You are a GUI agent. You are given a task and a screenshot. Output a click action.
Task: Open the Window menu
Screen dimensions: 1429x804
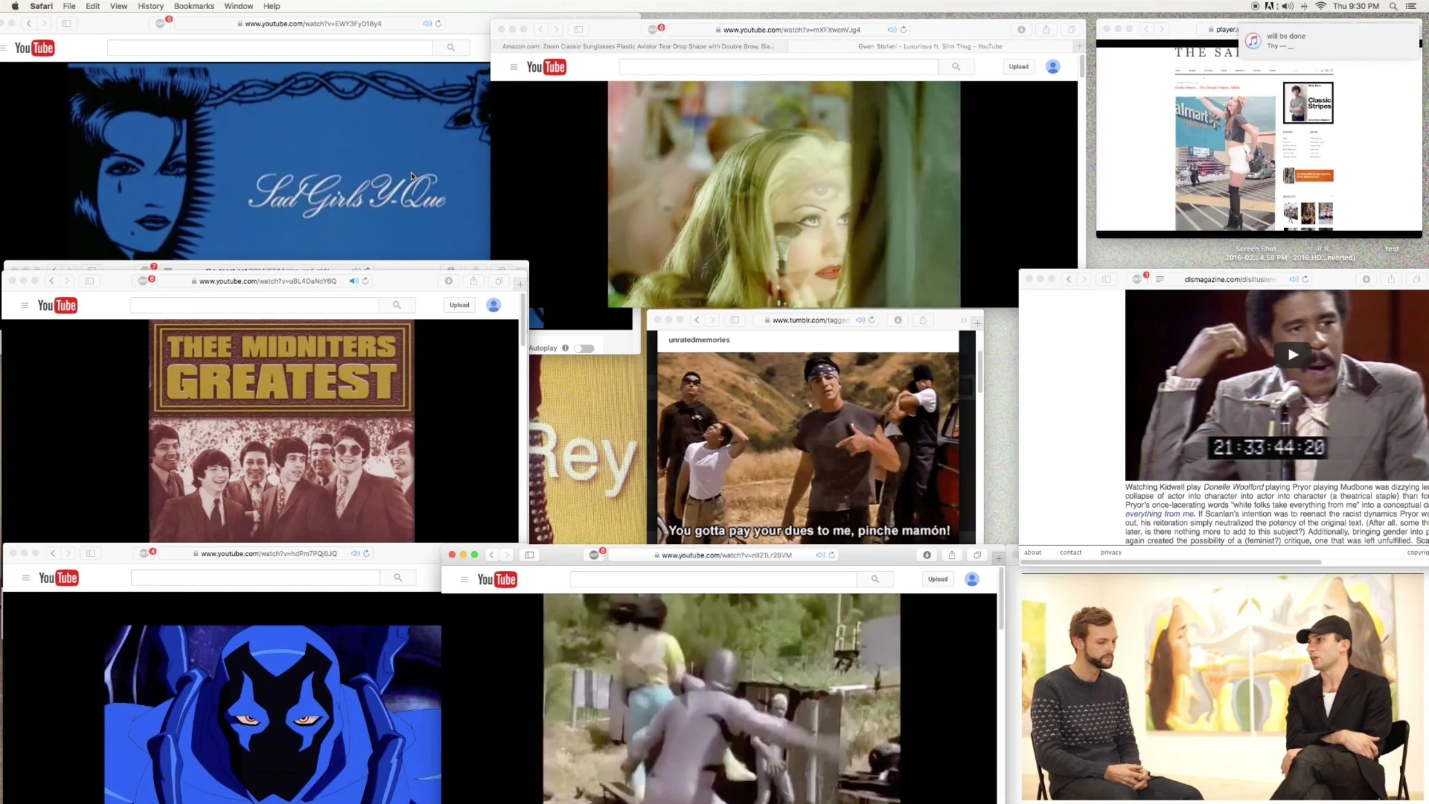pyautogui.click(x=238, y=6)
